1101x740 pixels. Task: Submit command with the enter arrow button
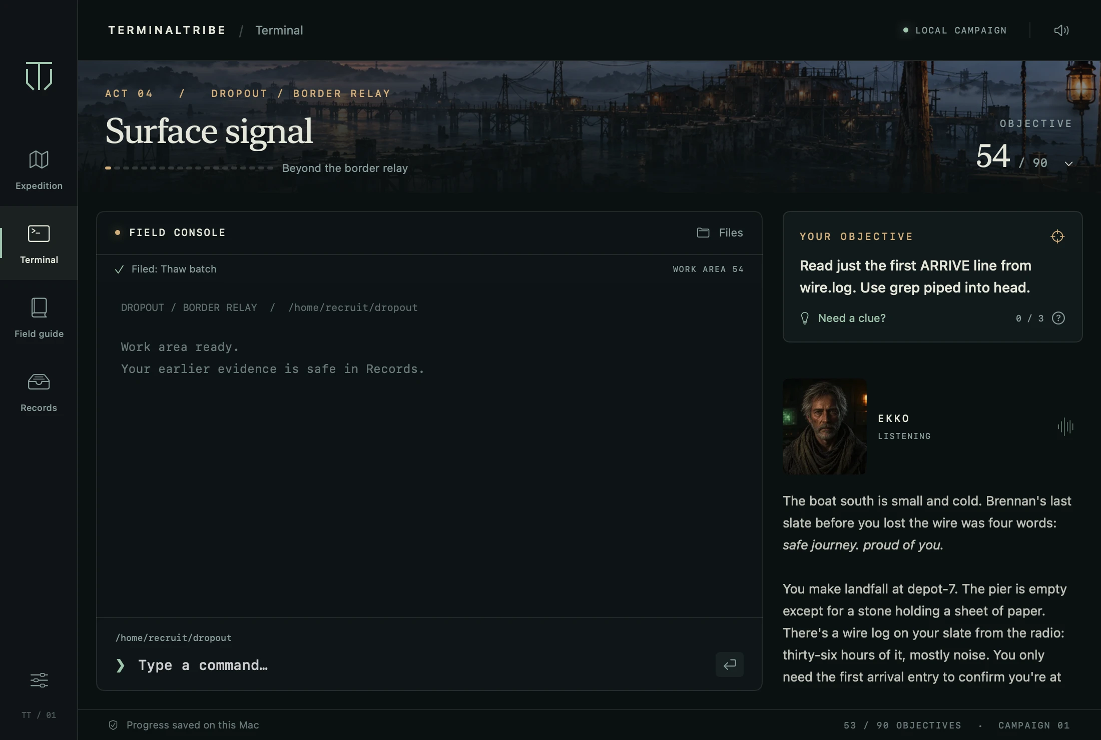[x=729, y=664]
